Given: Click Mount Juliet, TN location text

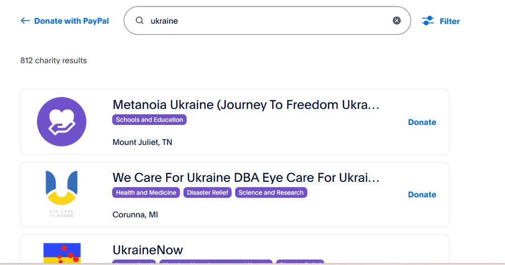Looking at the screenshot, I should (x=142, y=142).
